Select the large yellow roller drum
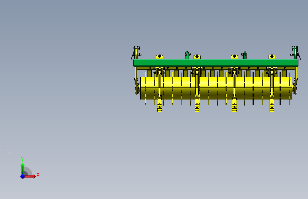The width and height of the screenshot is (308, 199). (x=216, y=88)
